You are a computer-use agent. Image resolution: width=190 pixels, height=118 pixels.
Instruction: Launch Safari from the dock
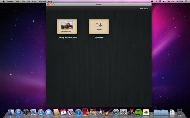tap(41, 112)
